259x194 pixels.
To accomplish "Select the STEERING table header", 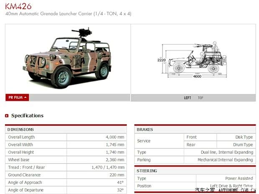I will click(x=147, y=171).
